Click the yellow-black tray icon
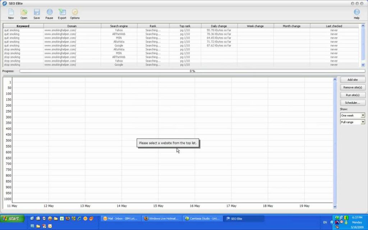 coord(346,217)
